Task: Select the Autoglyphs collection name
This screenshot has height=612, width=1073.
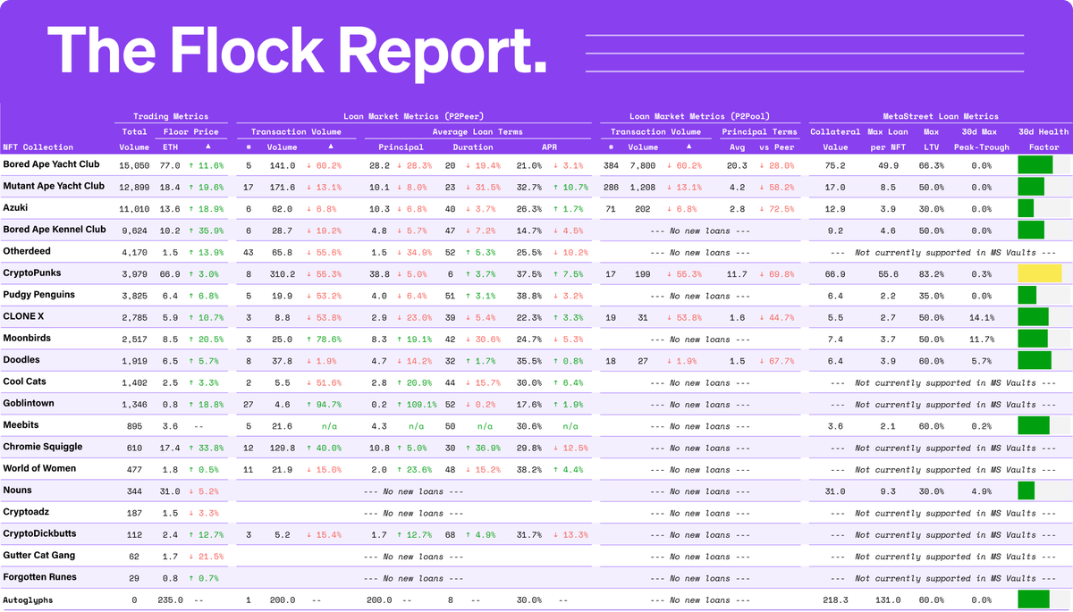Action: [x=29, y=600]
